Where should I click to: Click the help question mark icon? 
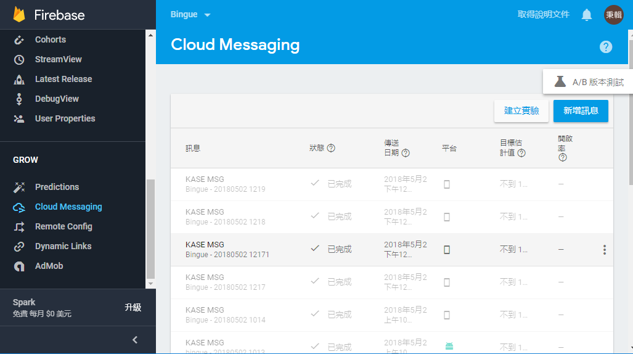606,47
